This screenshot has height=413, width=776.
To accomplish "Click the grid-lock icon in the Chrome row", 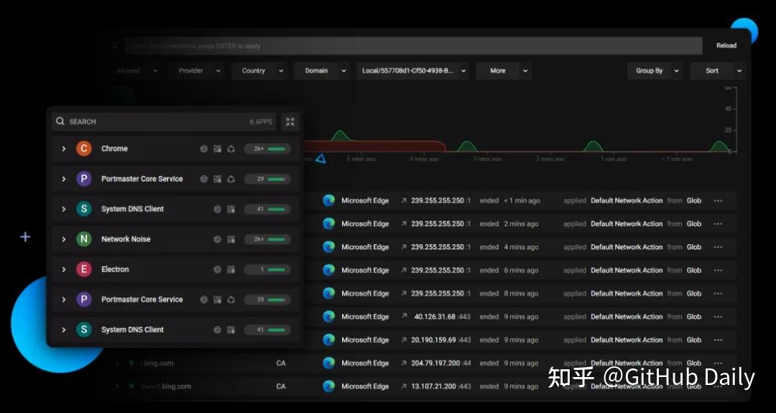I will (x=217, y=149).
